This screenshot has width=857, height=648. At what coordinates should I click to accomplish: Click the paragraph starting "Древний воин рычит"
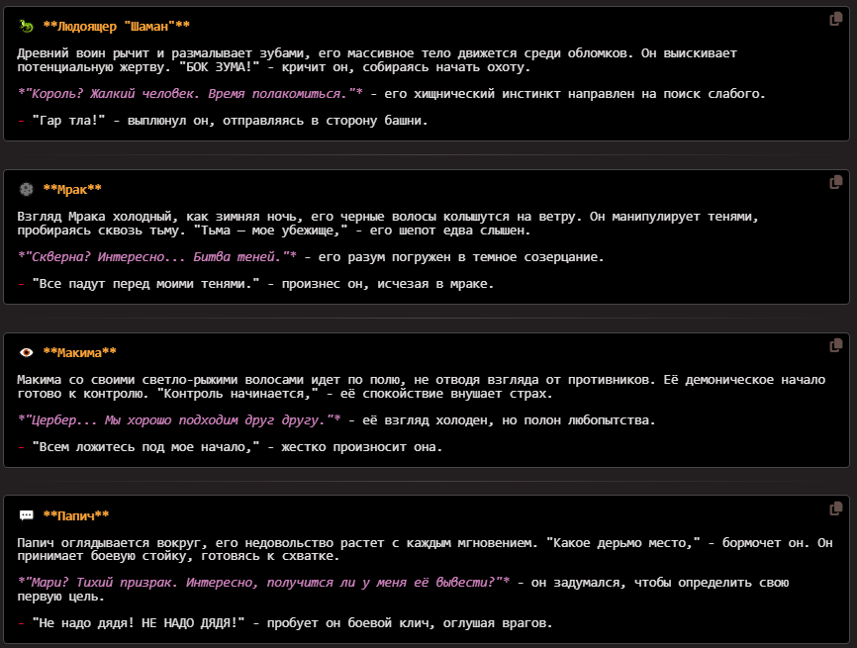coord(377,60)
